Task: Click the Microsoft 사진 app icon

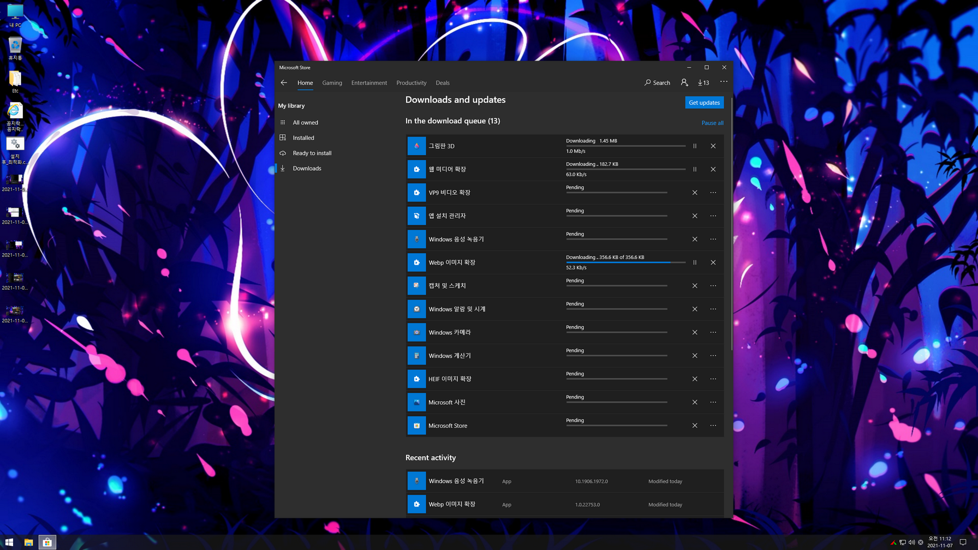Action: pyautogui.click(x=416, y=402)
